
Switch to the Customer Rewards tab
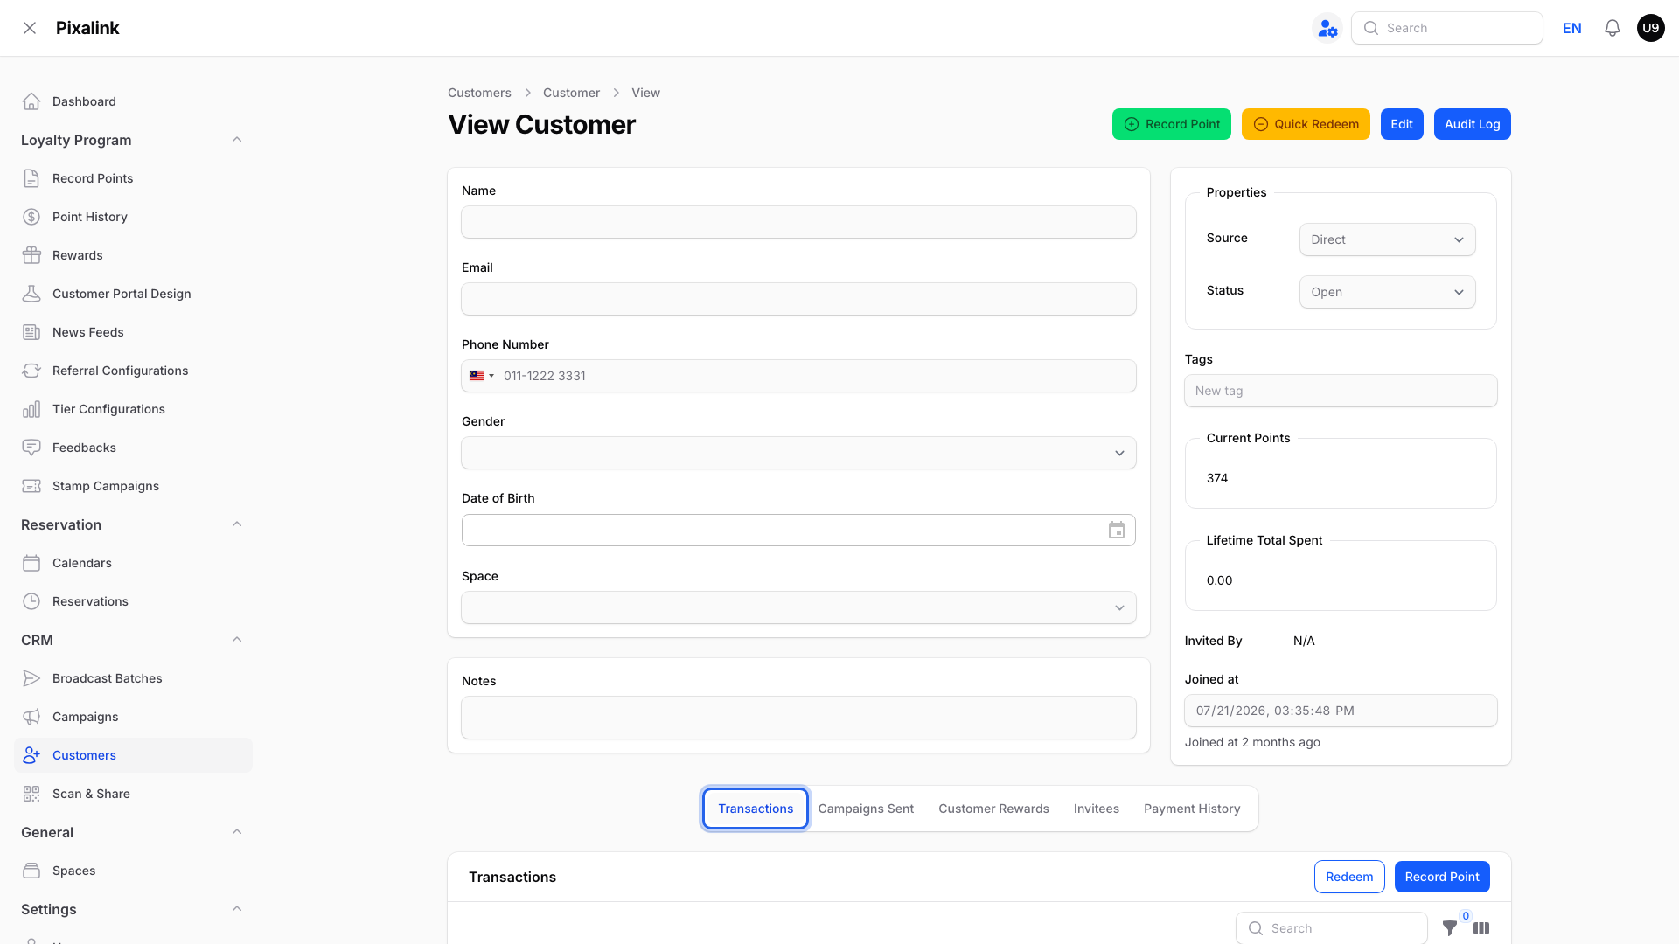(993, 809)
